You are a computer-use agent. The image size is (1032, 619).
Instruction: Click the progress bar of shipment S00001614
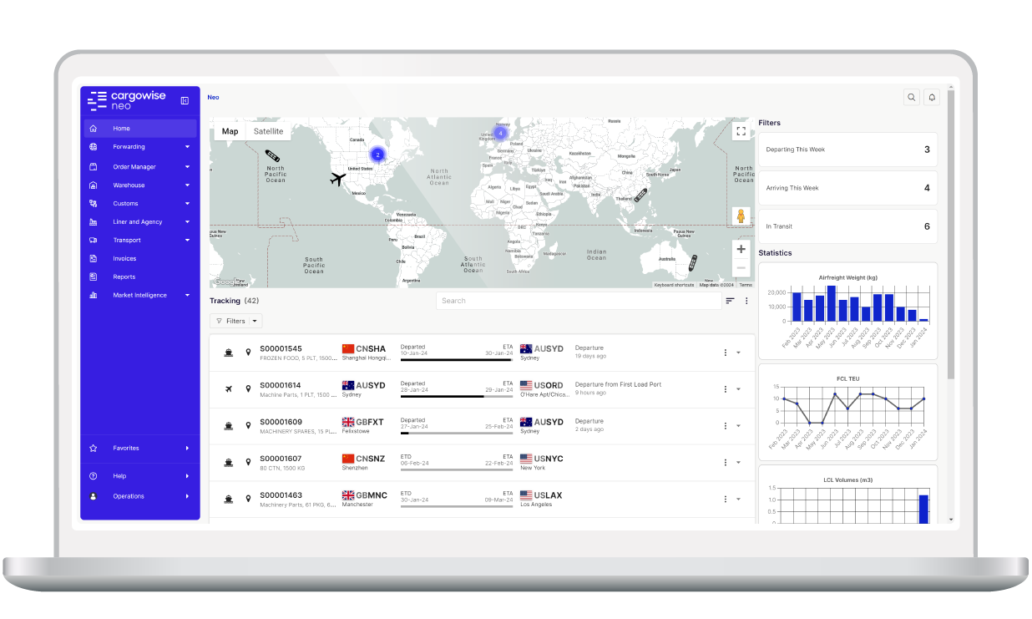pos(457,397)
